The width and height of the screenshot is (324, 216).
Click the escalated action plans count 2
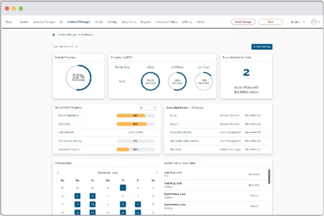pos(246,73)
